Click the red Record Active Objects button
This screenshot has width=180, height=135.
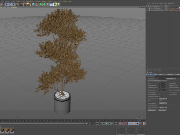[x=123, y=123]
